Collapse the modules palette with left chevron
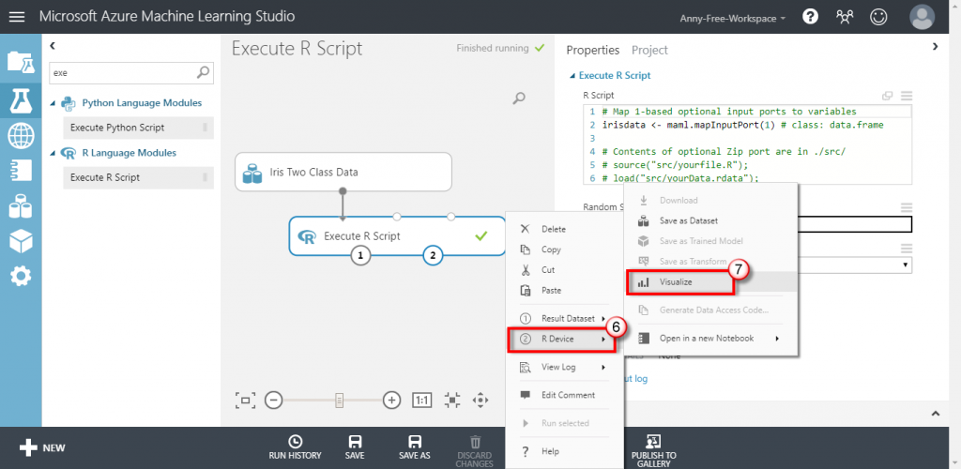This screenshot has width=961, height=469. (x=53, y=46)
